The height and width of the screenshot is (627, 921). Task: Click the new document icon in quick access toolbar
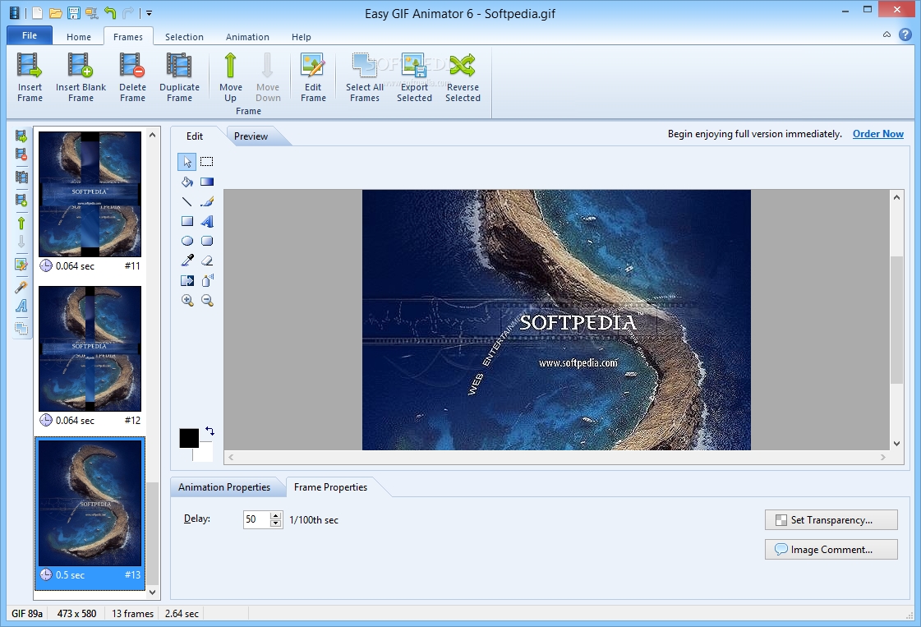37,12
